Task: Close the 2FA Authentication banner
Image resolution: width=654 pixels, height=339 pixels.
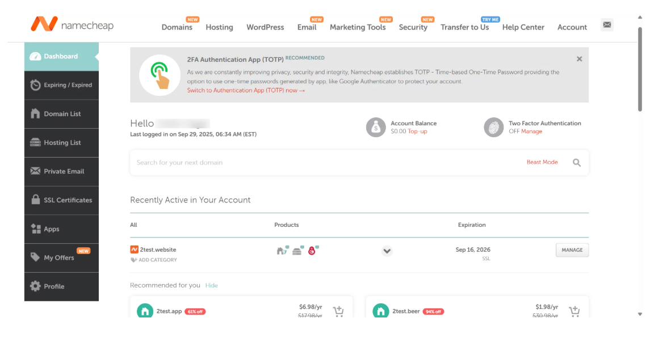Action: [x=579, y=59]
